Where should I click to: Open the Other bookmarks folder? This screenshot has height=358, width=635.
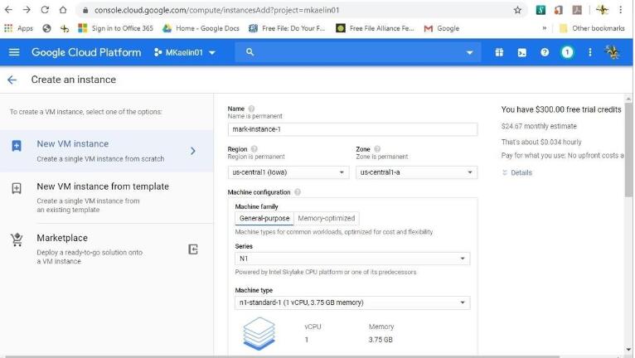pos(592,28)
